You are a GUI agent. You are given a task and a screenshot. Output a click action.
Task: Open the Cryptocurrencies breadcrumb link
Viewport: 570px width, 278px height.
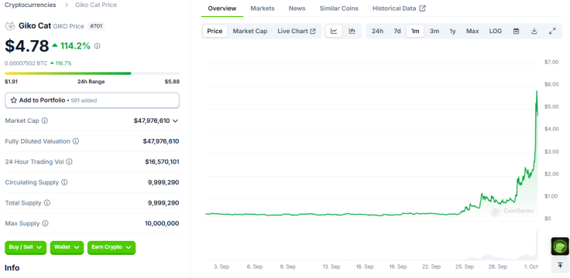[x=30, y=5]
